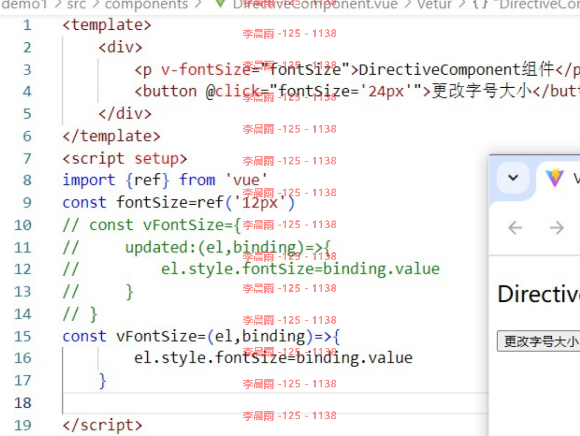The image size is (580, 436).
Task: Click the commented 'updated:(el,binding)=>{' line
Action: coord(228,247)
